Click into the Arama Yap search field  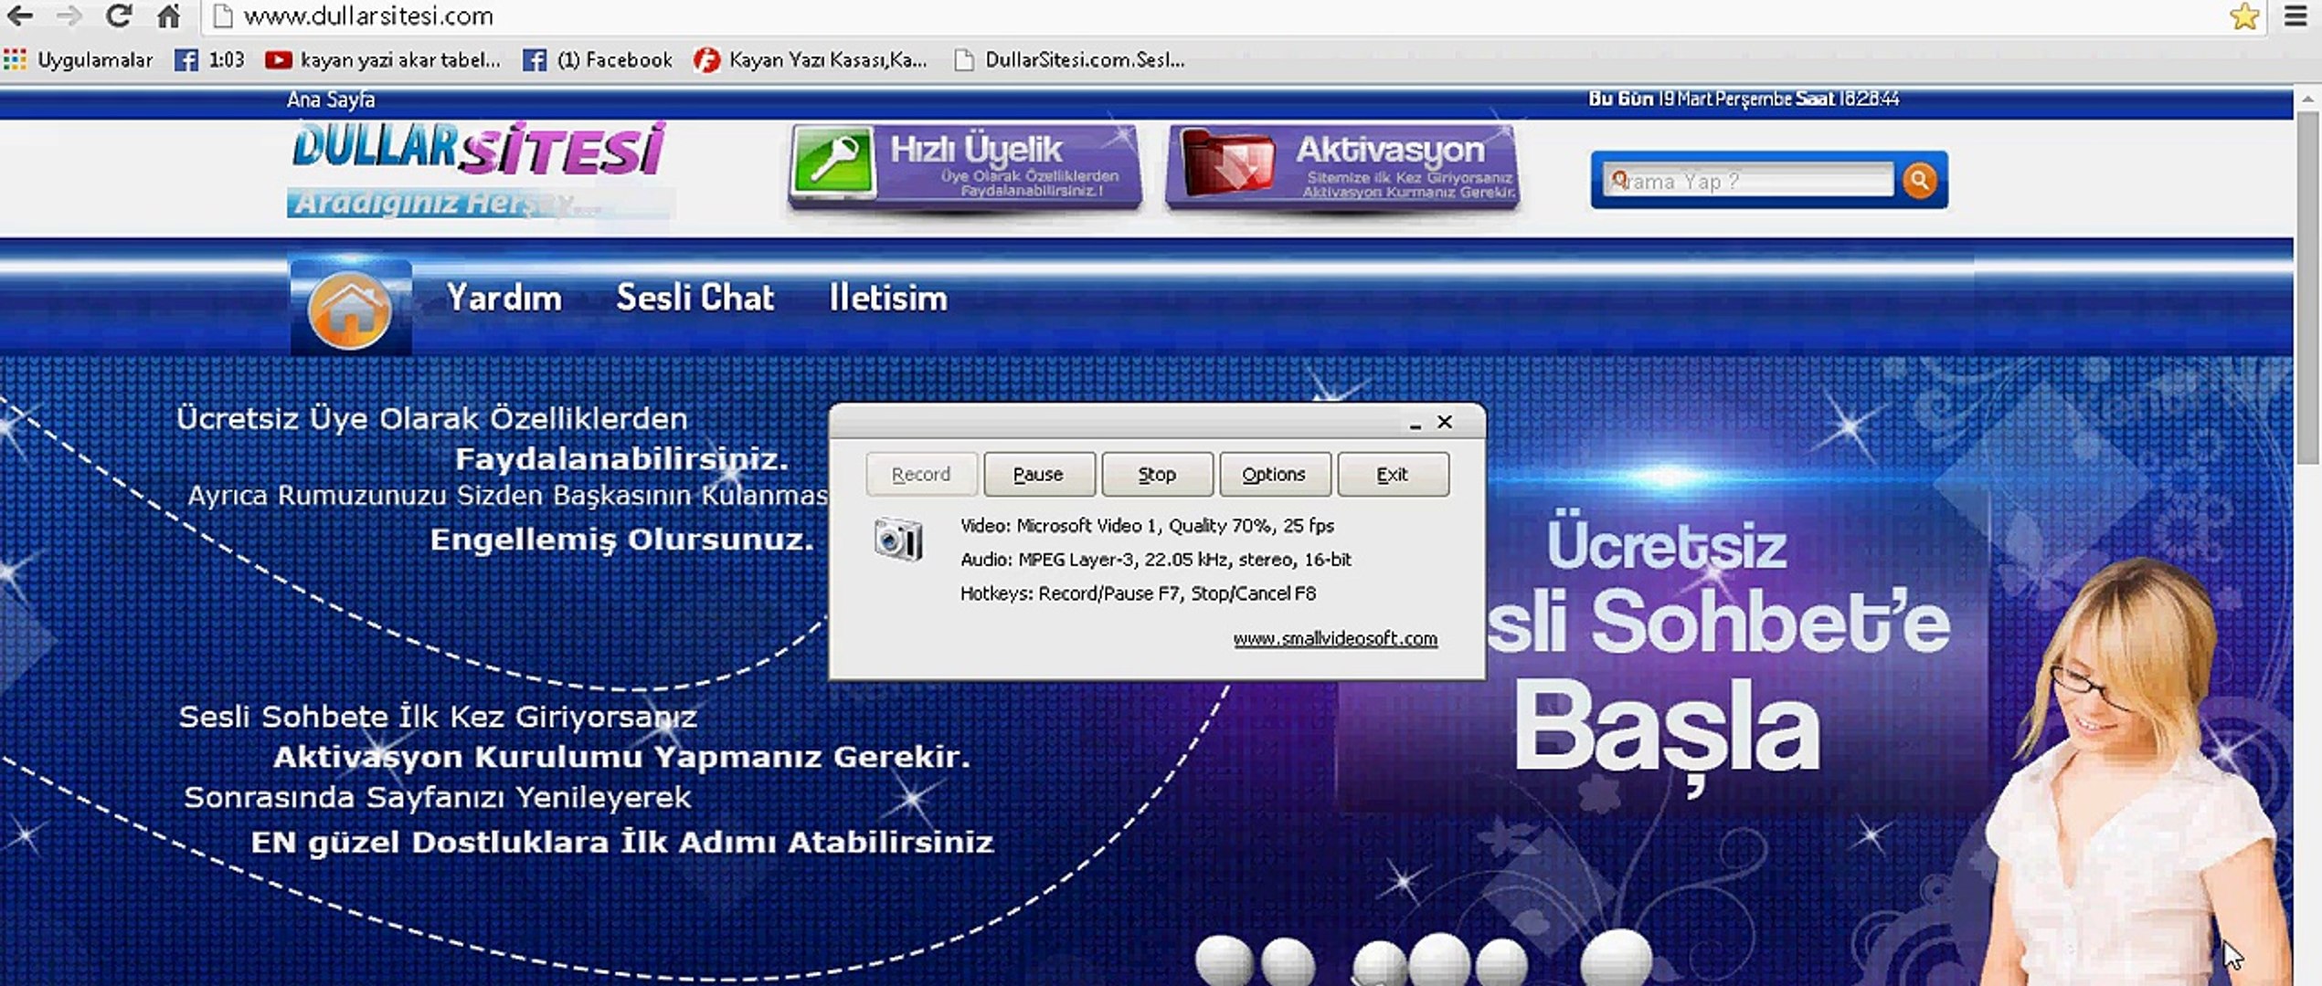pyautogui.click(x=1750, y=181)
